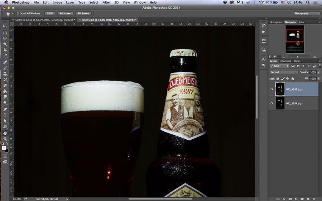Select the Pen tool
The height and width of the screenshot is (201, 322).
coord(5,109)
